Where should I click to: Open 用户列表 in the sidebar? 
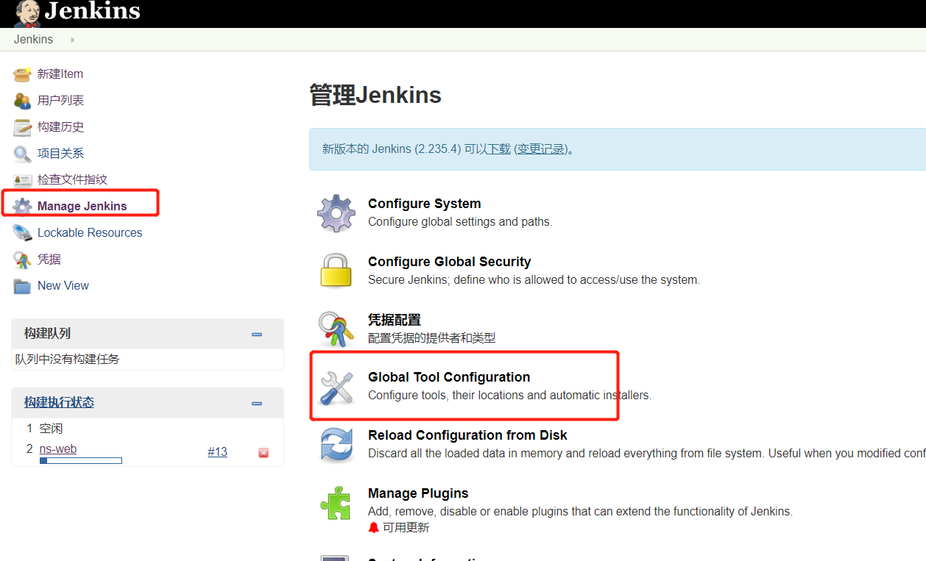pyautogui.click(x=61, y=101)
